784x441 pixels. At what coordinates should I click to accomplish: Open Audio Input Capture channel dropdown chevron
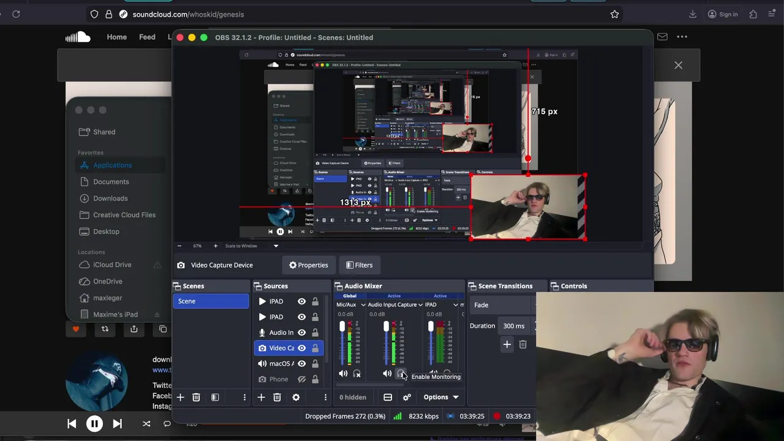coord(420,305)
